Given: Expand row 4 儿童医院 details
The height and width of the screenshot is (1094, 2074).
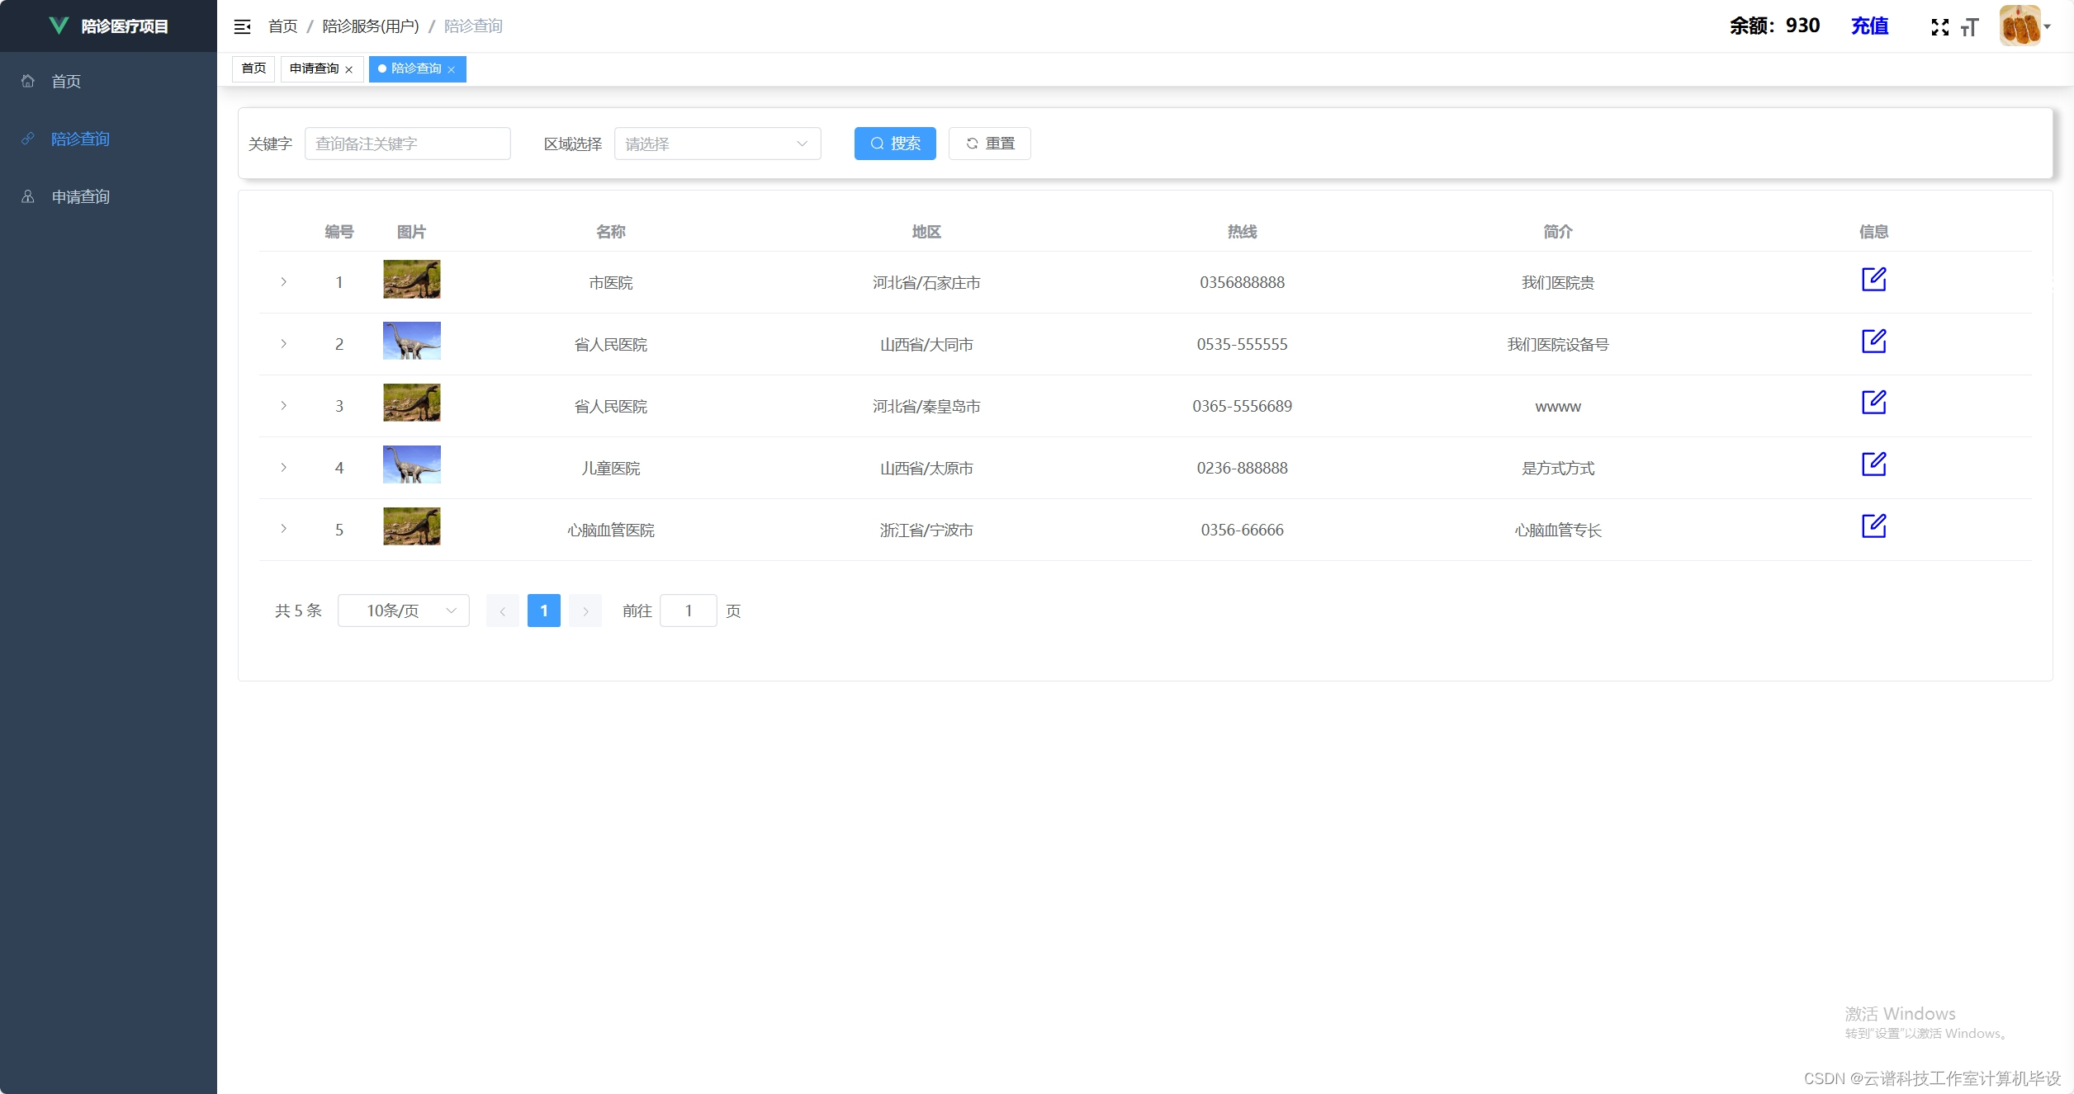Looking at the screenshot, I should [x=283, y=468].
